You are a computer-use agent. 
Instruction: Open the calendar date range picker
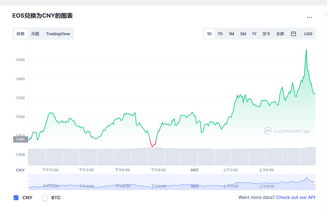tap(293, 34)
